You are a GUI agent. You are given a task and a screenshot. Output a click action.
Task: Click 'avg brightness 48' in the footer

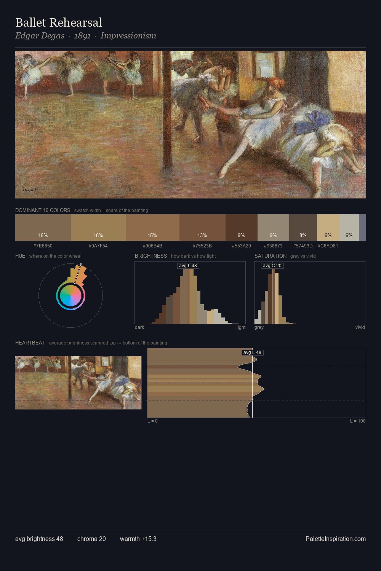tap(39, 539)
